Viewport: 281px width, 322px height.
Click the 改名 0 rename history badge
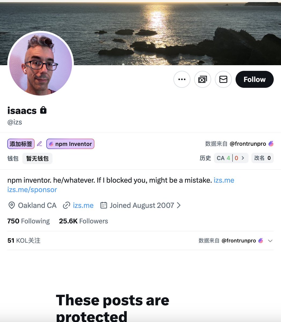[262, 158]
